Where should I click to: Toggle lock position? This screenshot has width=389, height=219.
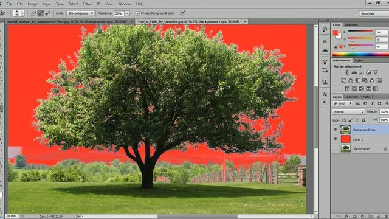(x=357, y=120)
